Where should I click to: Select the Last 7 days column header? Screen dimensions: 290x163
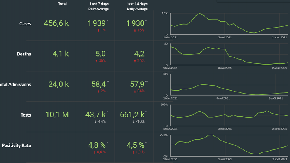[x=99, y=4]
